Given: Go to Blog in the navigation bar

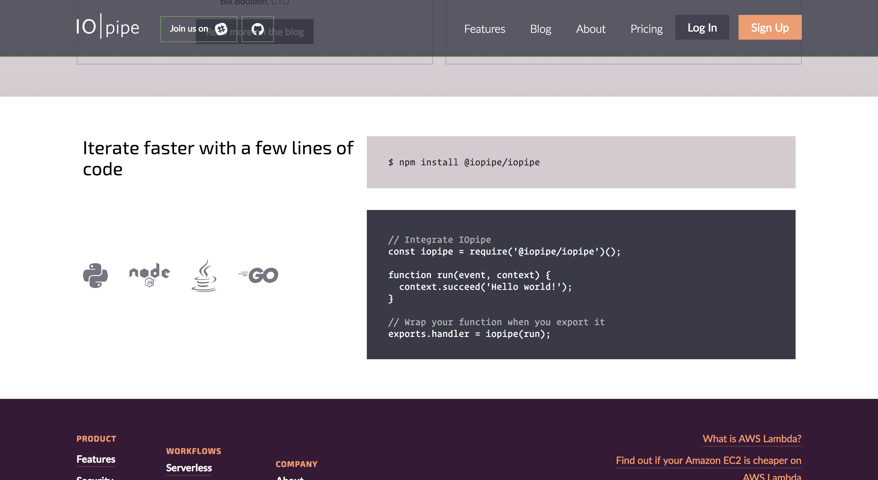Looking at the screenshot, I should point(541,29).
